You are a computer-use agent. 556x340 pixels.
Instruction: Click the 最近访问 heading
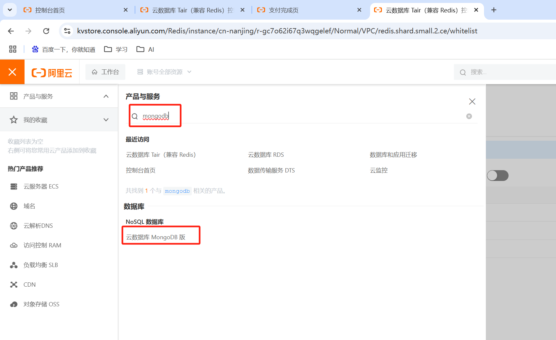pyautogui.click(x=137, y=139)
